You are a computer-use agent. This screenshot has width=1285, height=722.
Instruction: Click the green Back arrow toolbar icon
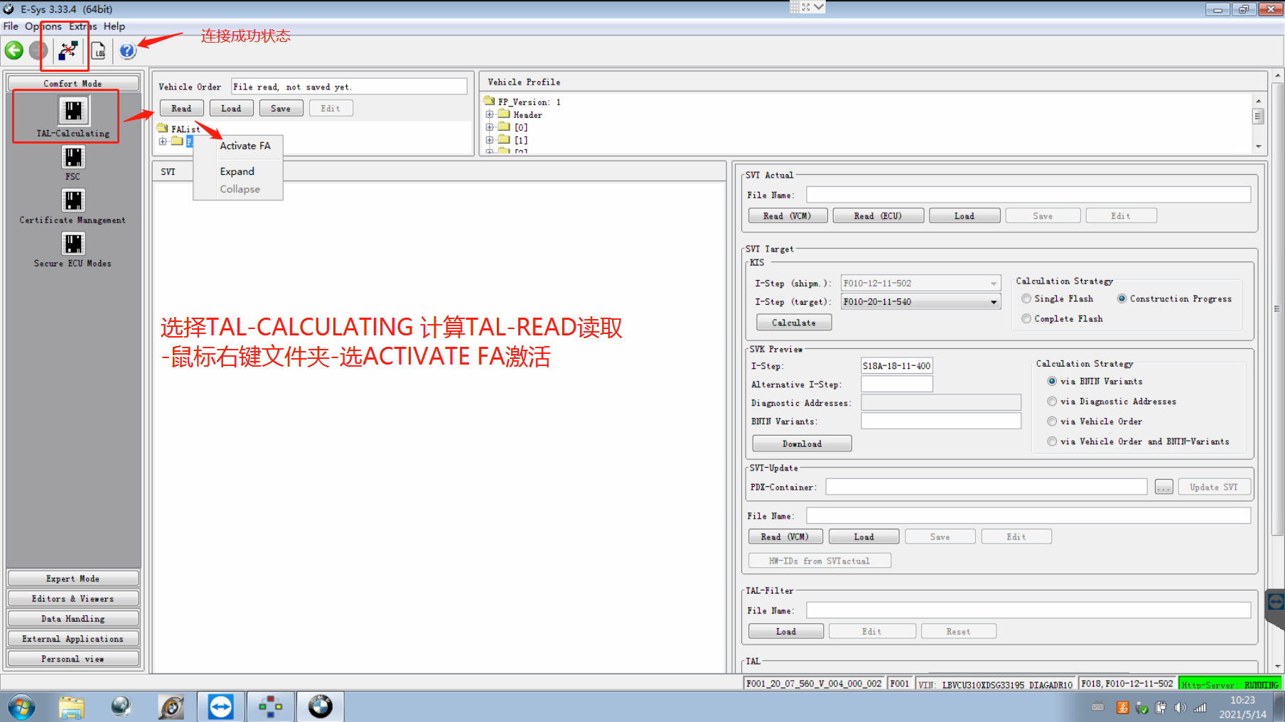pyautogui.click(x=14, y=50)
